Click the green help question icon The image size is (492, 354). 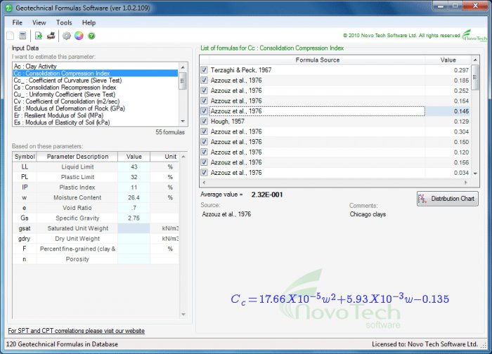(91, 36)
